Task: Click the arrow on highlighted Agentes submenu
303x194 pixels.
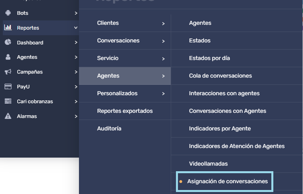Action: [163, 76]
